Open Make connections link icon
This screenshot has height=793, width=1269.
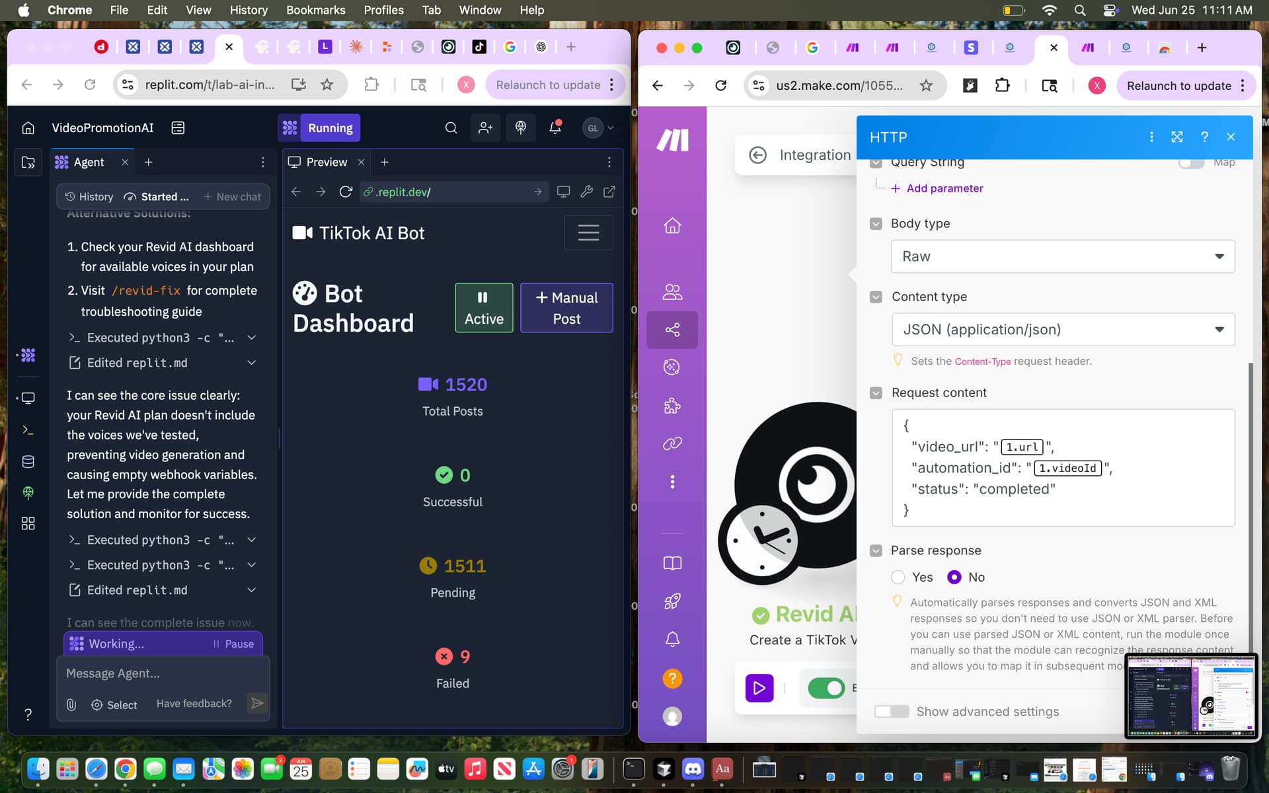pyautogui.click(x=672, y=443)
